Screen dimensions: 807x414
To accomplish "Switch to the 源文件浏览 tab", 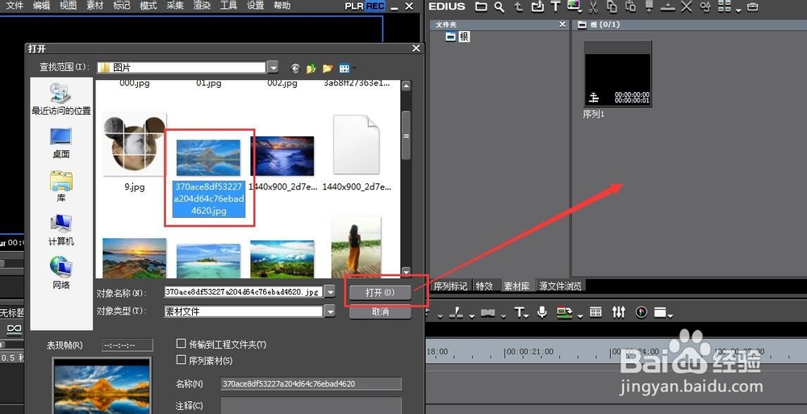I will coord(560,286).
